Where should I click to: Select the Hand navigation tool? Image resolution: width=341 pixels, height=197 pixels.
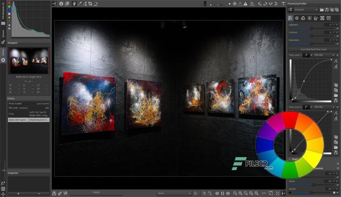coord(74,4)
